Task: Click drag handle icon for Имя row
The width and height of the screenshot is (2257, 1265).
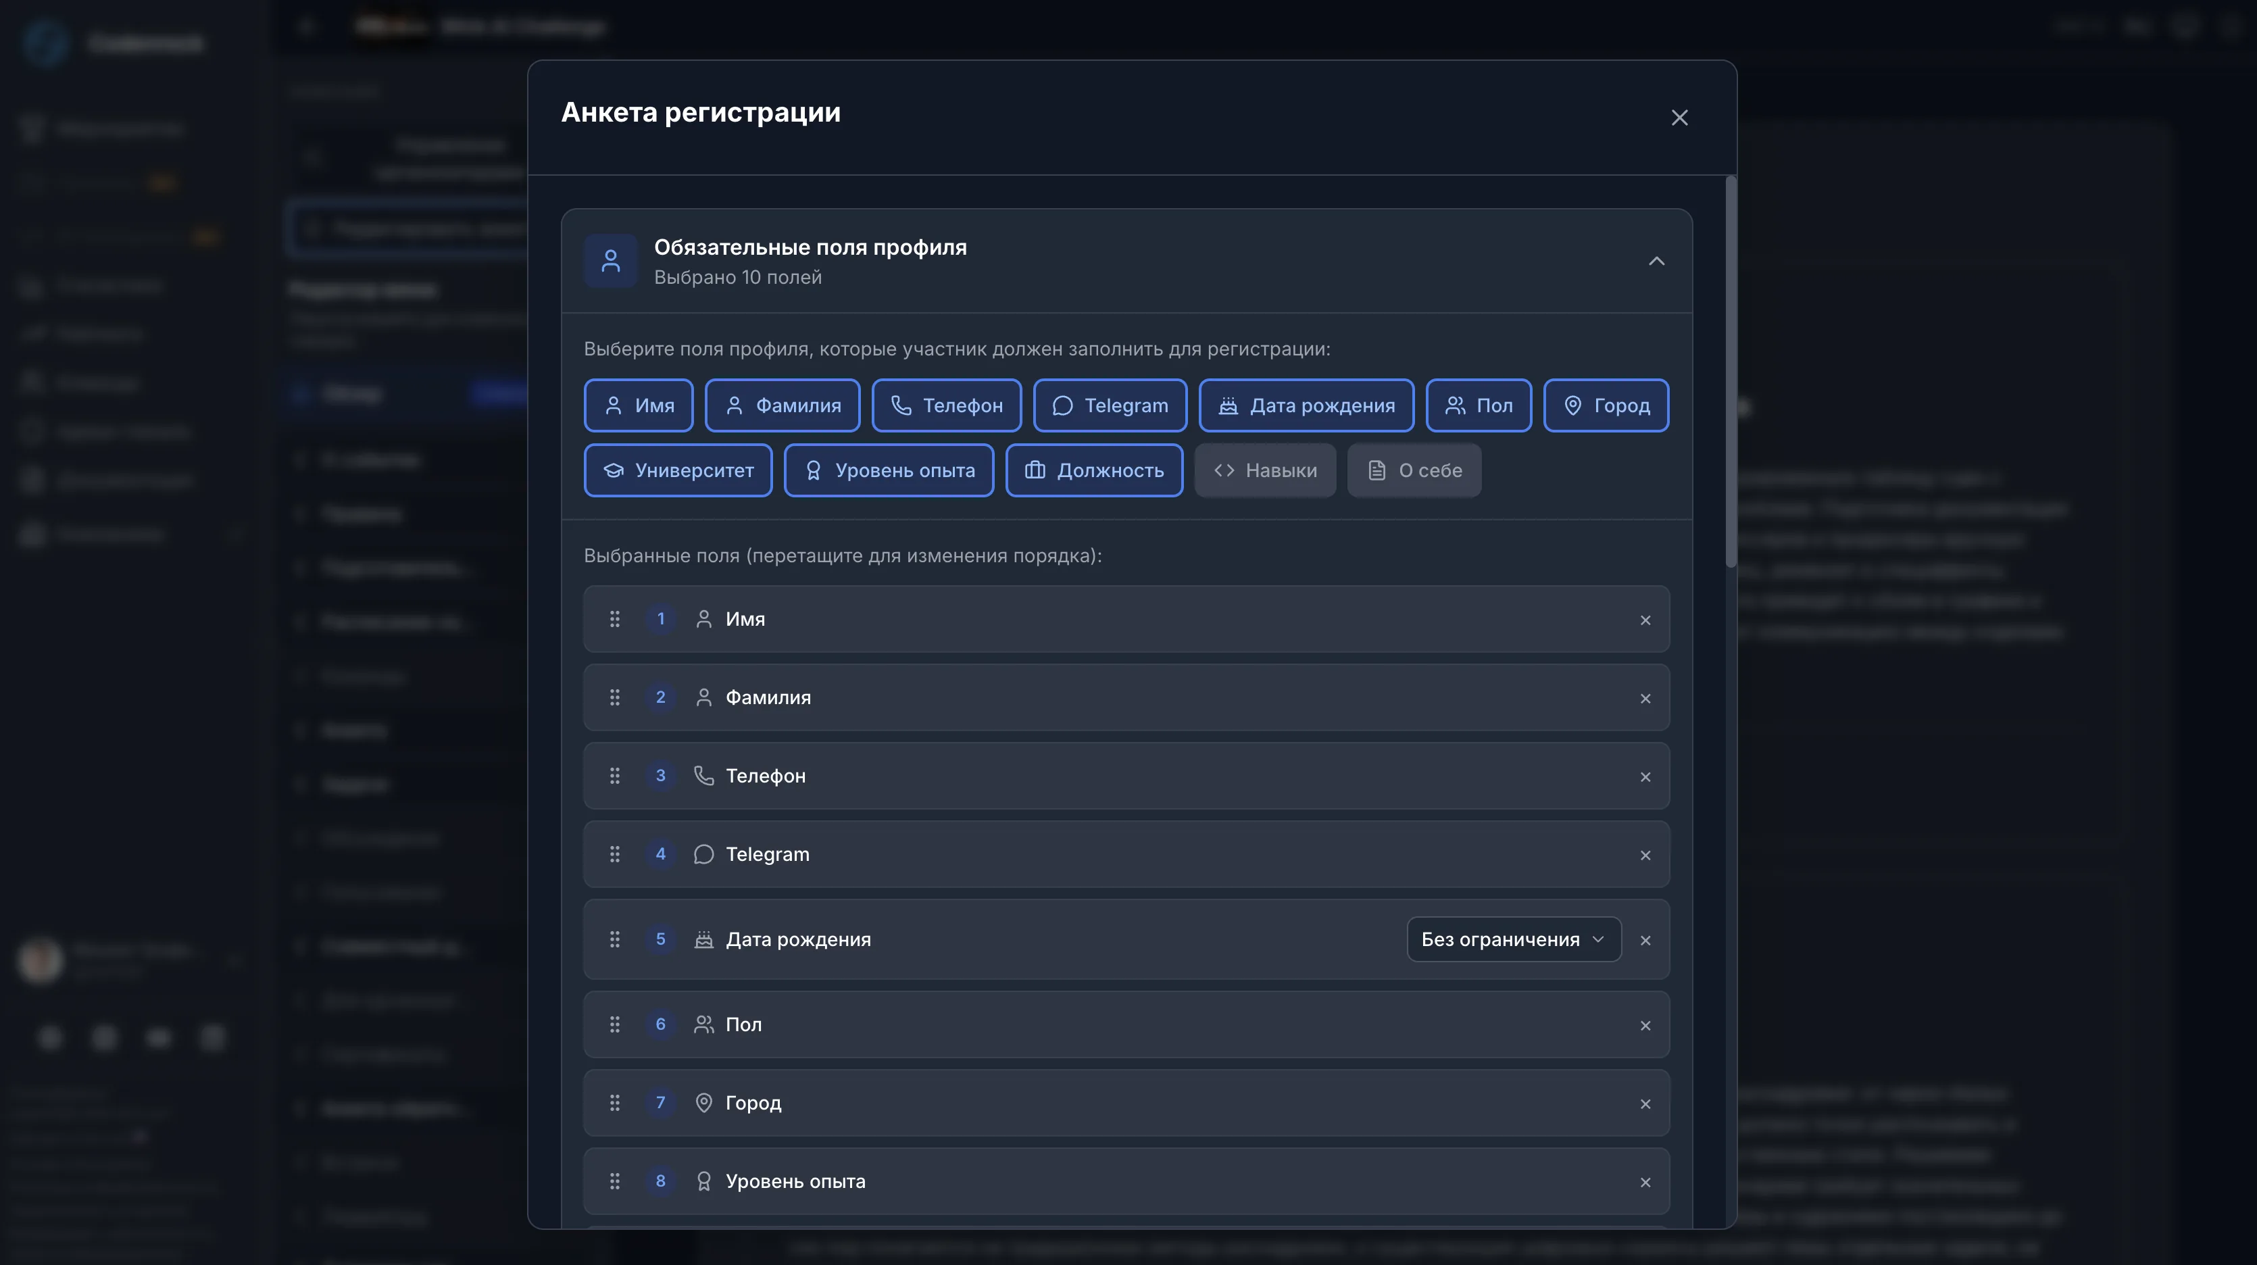Action: (615, 620)
